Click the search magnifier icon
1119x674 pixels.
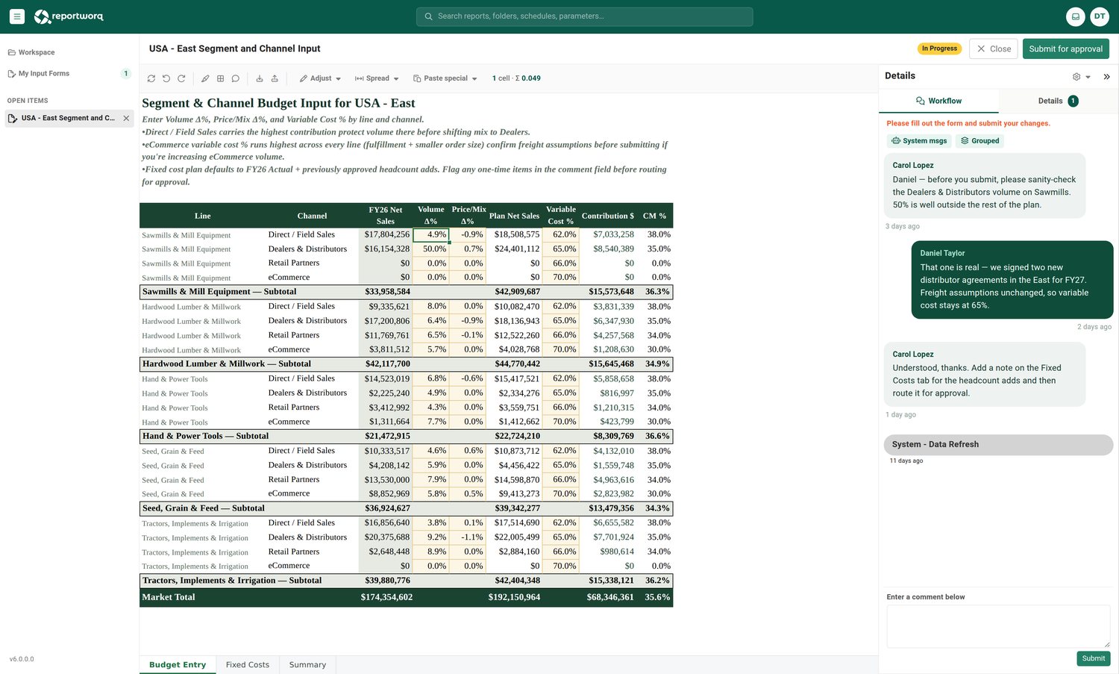point(428,16)
